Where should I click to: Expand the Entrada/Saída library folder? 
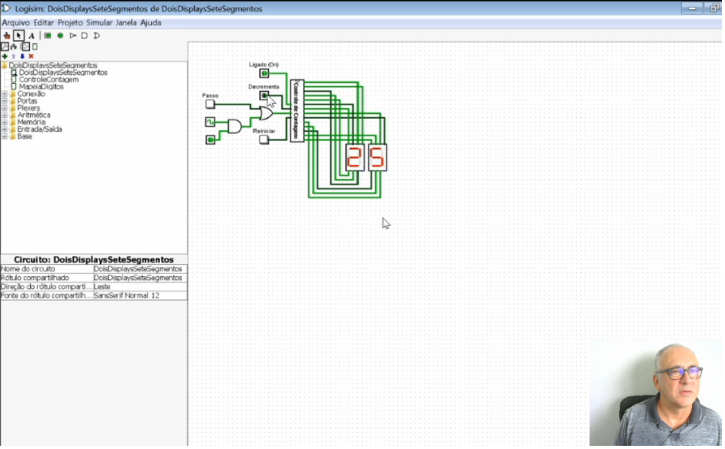[5, 129]
